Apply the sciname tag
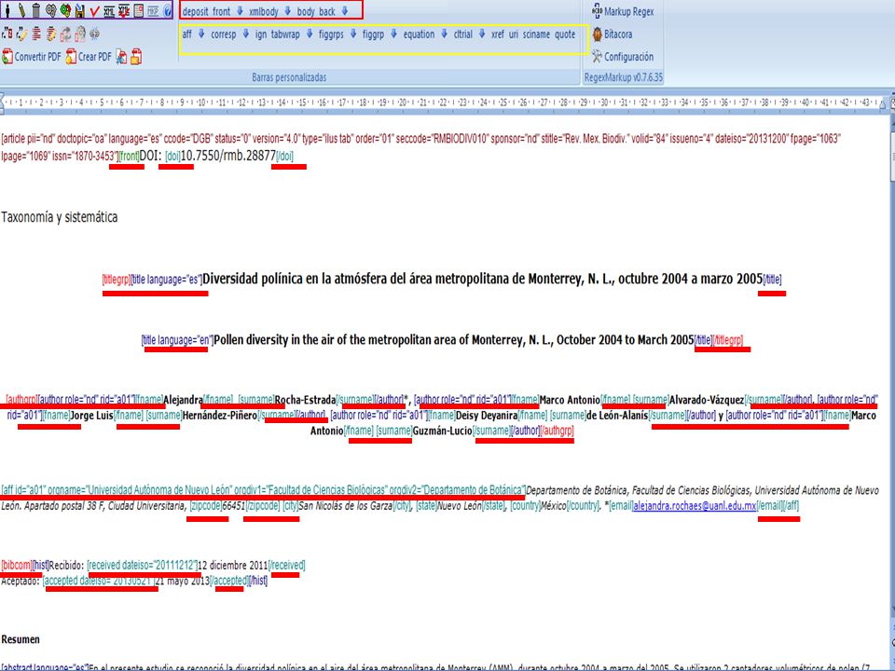Image resolution: width=895 pixels, height=671 pixels. pos(537,34)
